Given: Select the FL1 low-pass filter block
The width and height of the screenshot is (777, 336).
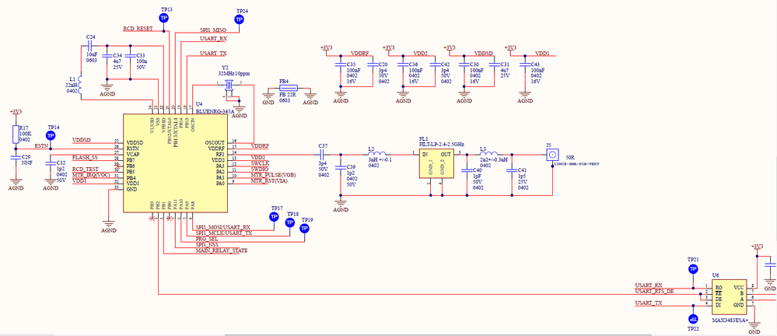Looking at the screenshot, I should (436, 164).
